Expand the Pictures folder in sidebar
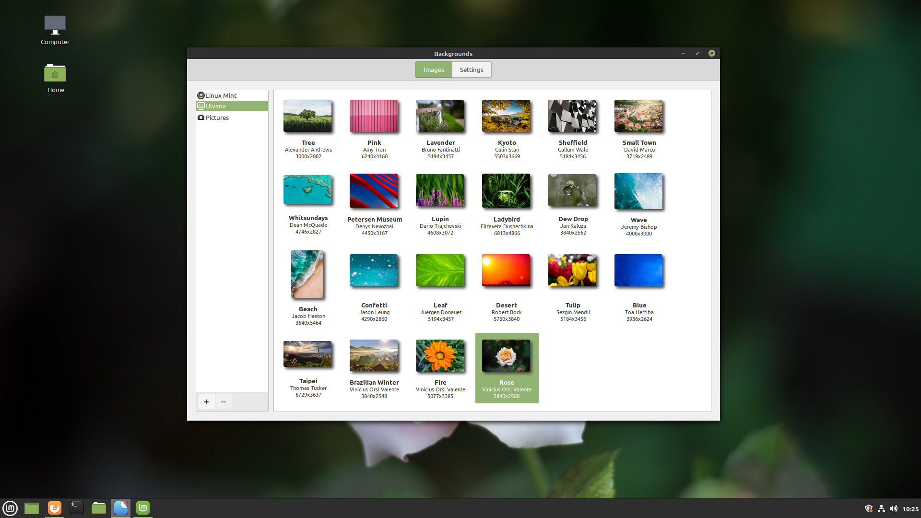Screen dimensions: 921x518 [218, 117]
